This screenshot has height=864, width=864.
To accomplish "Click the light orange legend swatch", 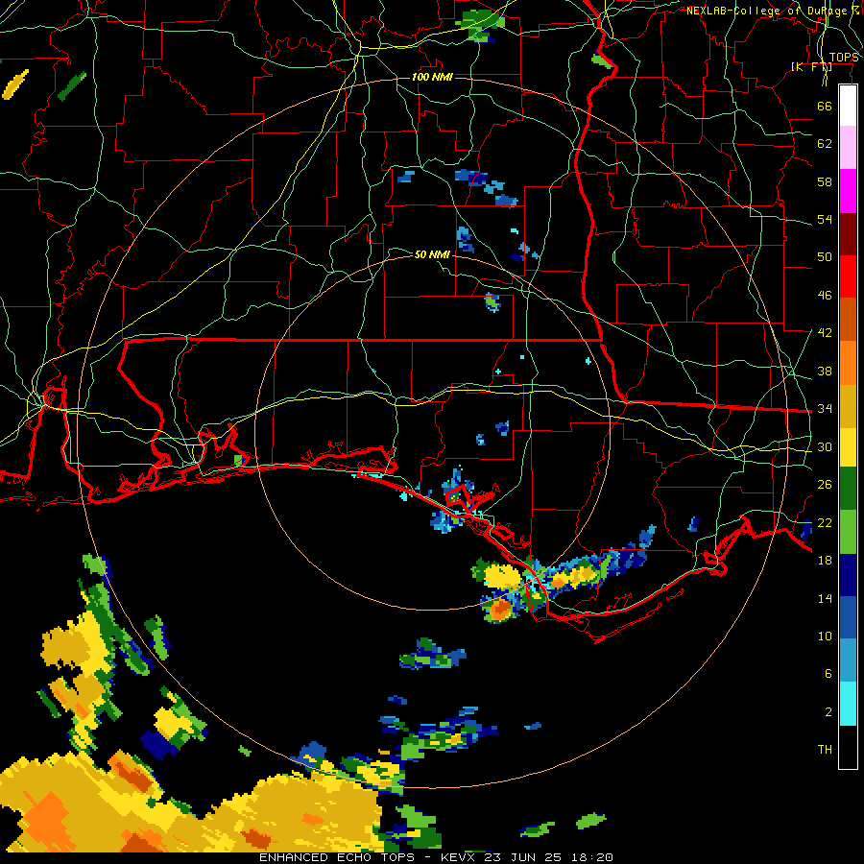I will coord(848,362).
